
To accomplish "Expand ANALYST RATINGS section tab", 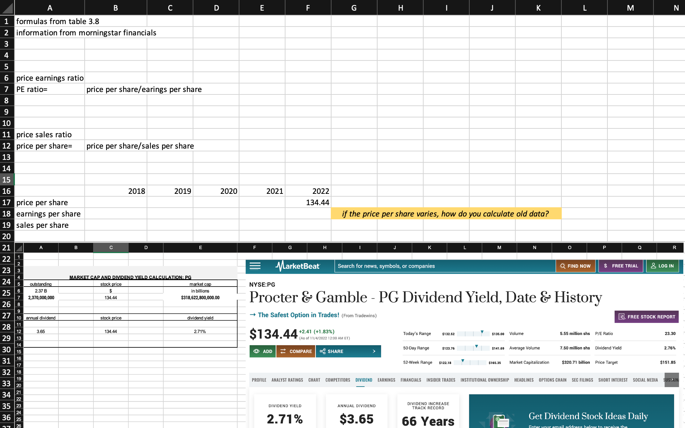I will (287, 380).
